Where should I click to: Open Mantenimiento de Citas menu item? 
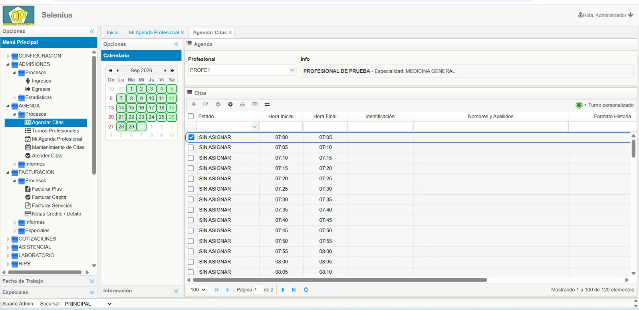point(58,147)
